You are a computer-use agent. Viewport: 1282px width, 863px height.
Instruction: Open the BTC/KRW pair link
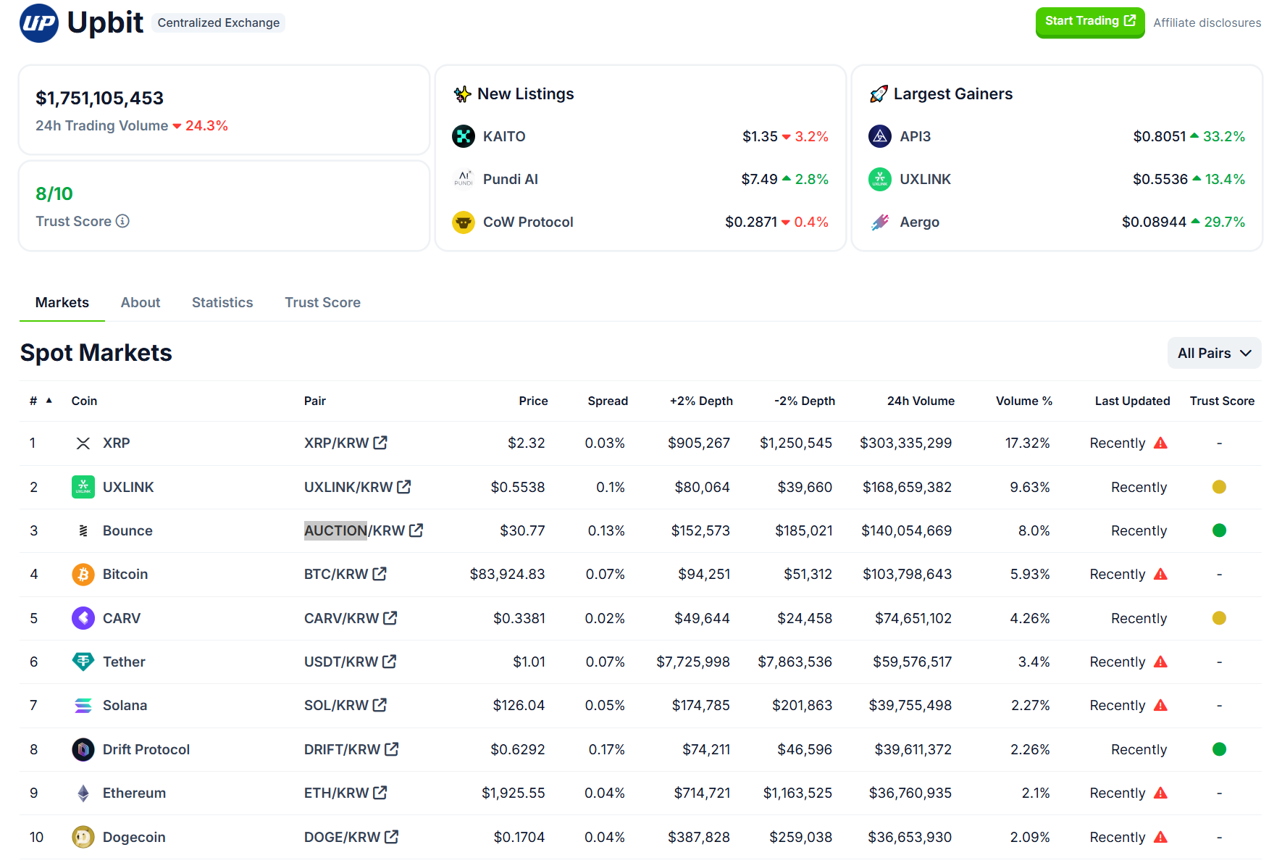(x=345, y=574)
